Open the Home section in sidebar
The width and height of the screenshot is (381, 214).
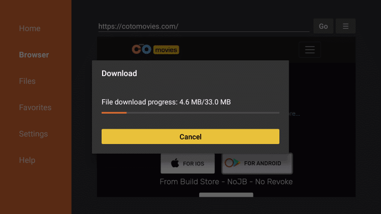coord(29,28)
